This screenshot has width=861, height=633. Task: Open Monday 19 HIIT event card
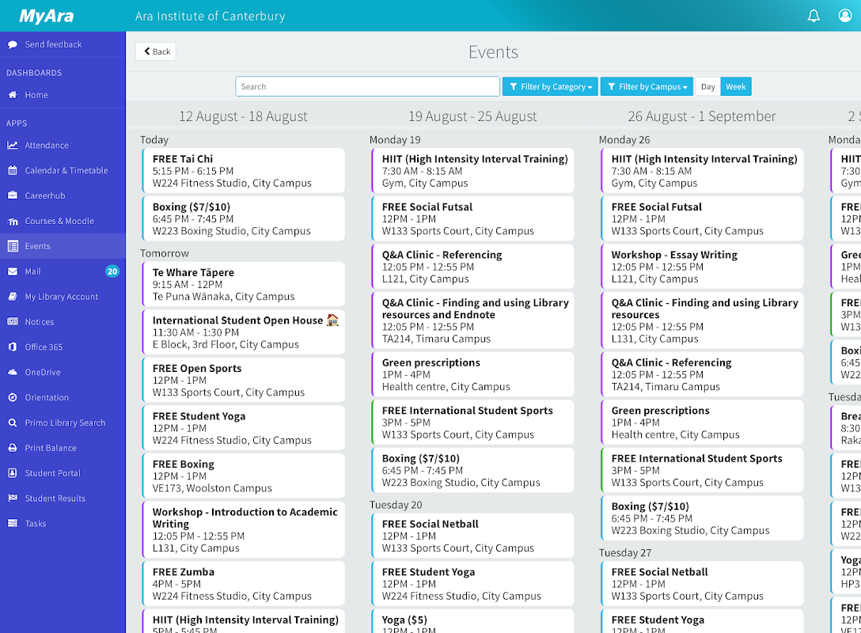click(x=472, y=171)
